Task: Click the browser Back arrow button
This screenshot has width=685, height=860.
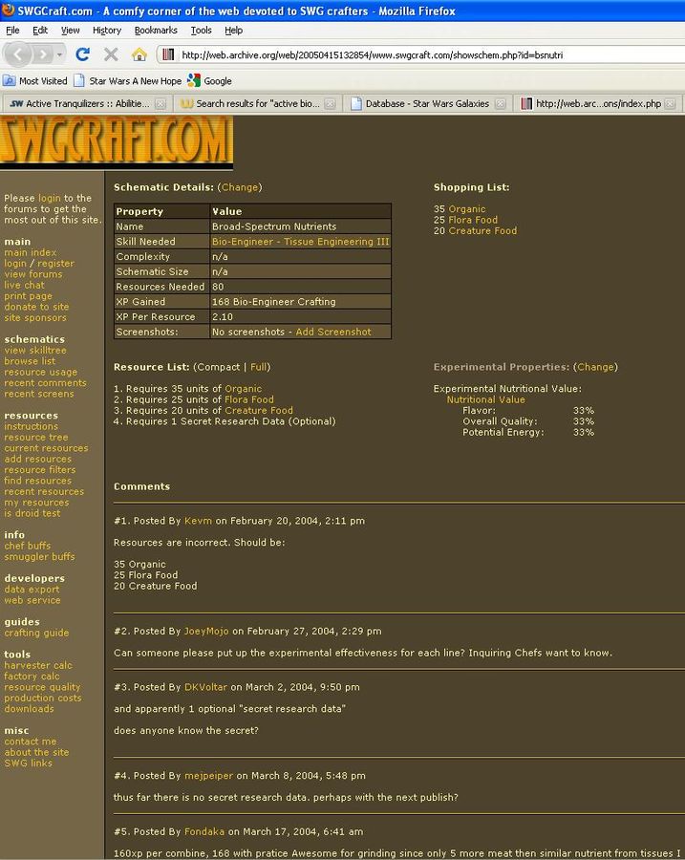Action: (x=19, y=54)
